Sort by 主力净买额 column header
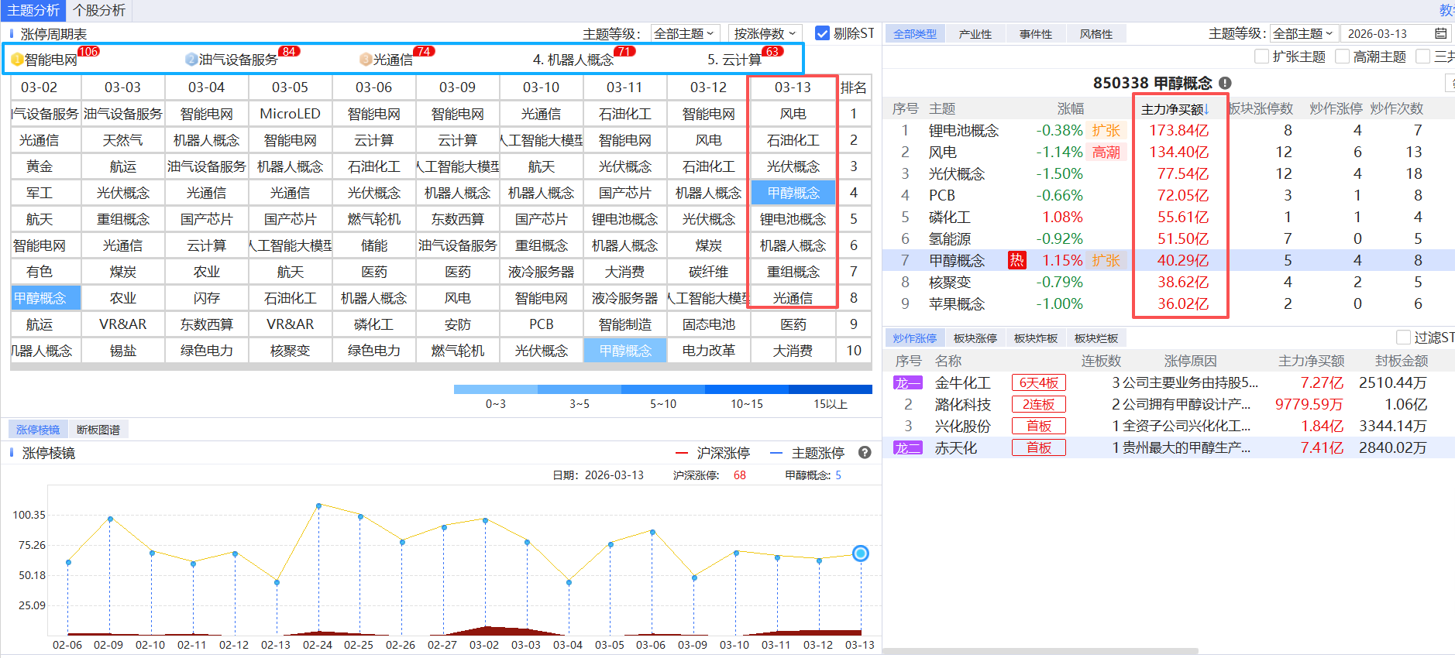 click(1175, 109)
